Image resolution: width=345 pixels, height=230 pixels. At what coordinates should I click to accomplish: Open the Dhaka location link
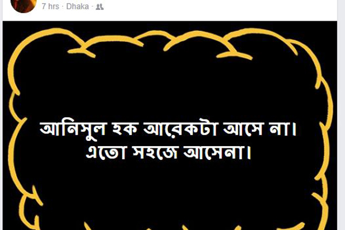coord(78,6)
